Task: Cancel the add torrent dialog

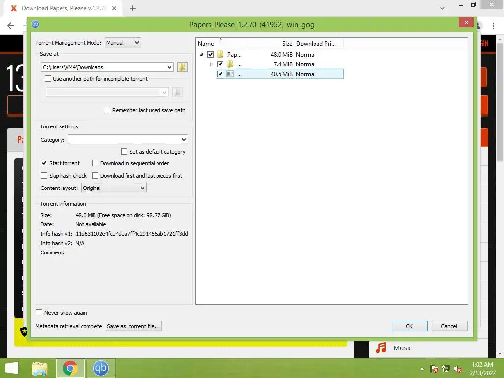Action: [449, 326]
